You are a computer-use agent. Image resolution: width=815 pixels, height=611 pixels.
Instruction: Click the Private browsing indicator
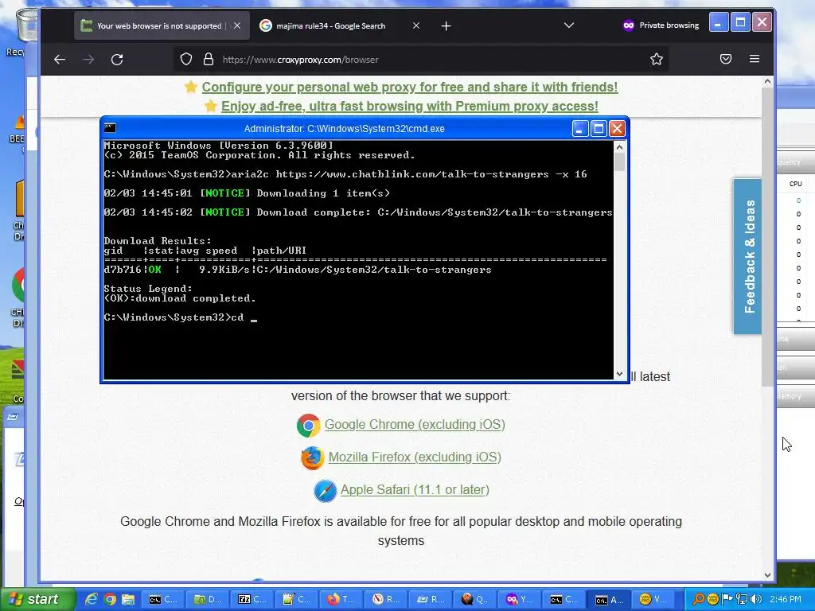[x=661, y=25]
